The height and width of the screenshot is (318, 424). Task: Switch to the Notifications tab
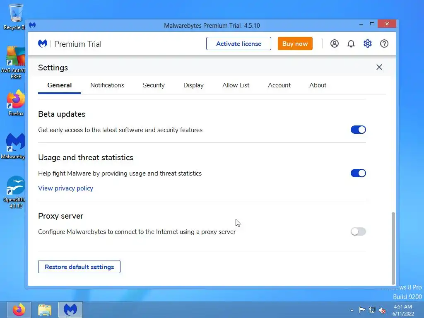point(107,85)
